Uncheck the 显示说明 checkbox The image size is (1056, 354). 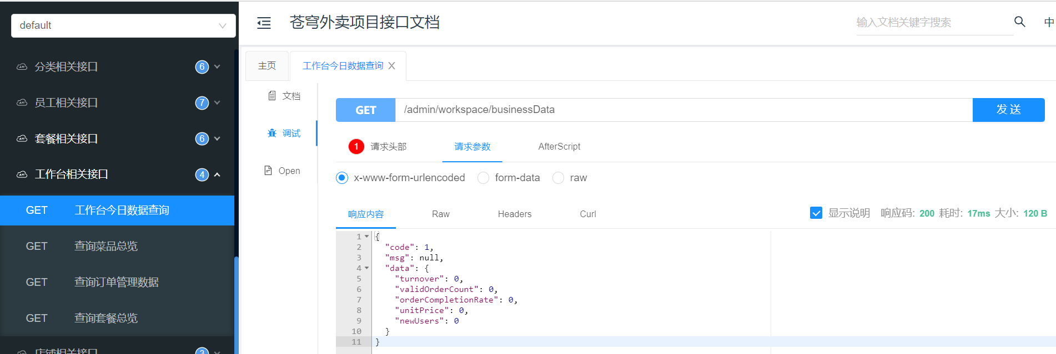click(816, 213)
